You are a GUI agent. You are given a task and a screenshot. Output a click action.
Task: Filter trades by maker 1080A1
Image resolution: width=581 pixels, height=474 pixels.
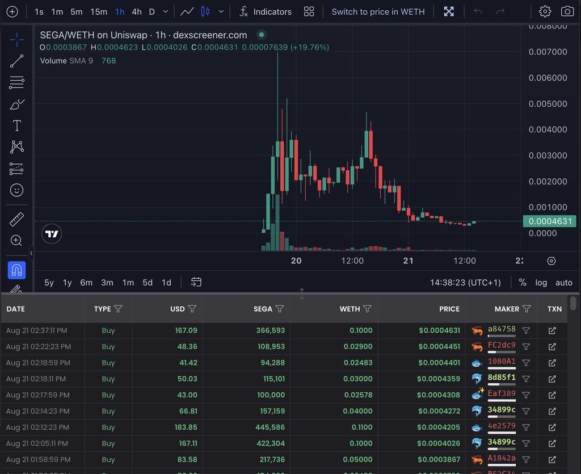(526, 363)
